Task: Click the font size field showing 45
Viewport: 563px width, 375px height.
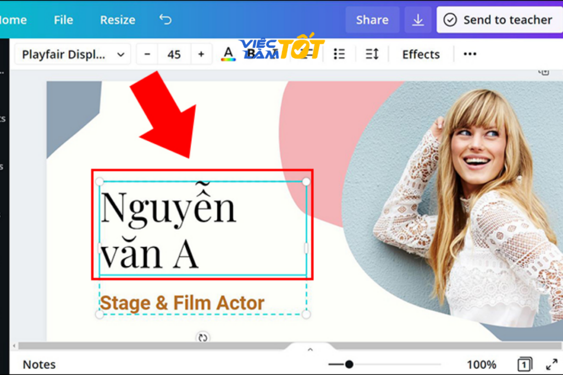Action: tap(174, 54)
